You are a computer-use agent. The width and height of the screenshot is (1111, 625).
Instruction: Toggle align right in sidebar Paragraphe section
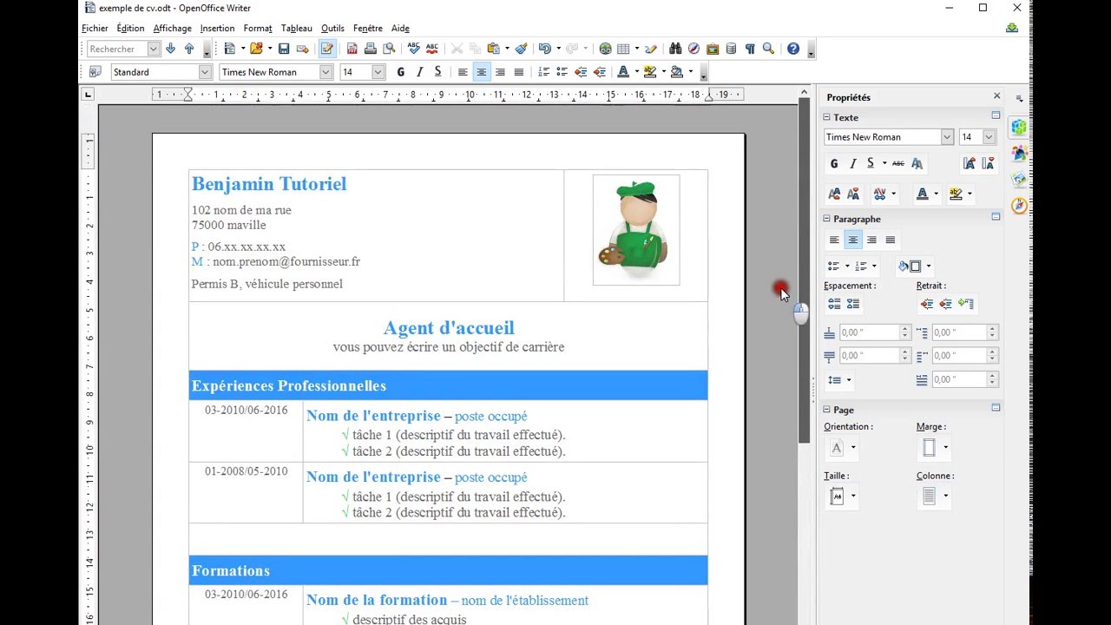[871, 240]
